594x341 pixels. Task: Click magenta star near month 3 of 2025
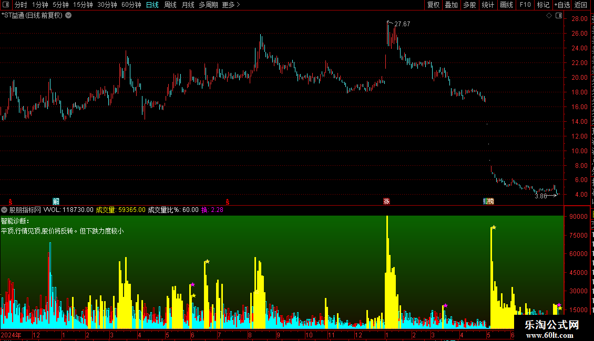446,305
